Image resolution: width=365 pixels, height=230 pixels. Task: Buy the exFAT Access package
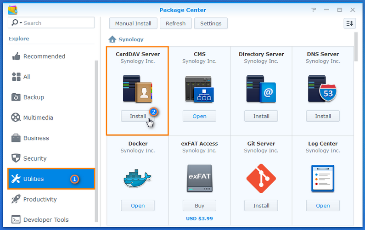(199, 206)
